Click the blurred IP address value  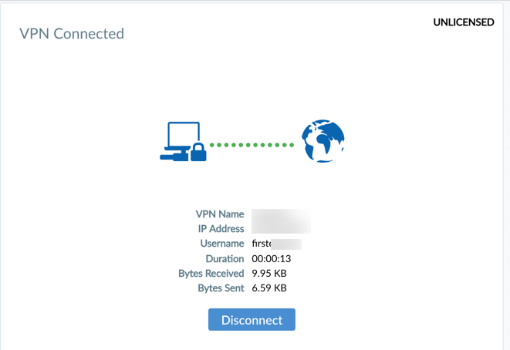[x=281, y=227]
